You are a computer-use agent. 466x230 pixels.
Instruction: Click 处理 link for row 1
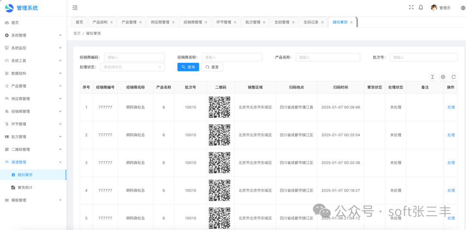tap(451, 107)
